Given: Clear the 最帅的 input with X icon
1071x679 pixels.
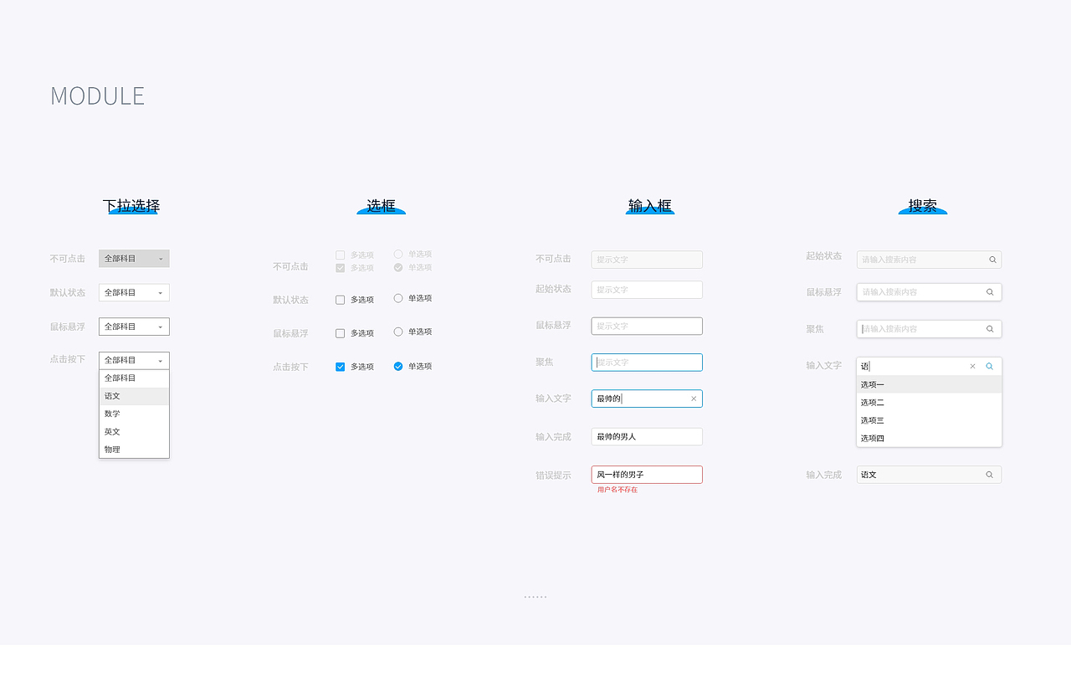Looking at the screenshot, I should point(694,399).
